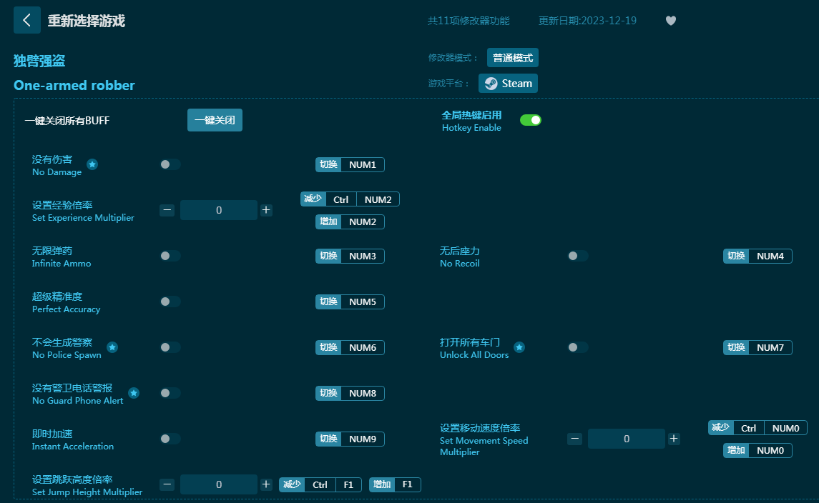819x503 pixels.
Task: Toggle Perfect Accuracy on
Action: (170, 302)
